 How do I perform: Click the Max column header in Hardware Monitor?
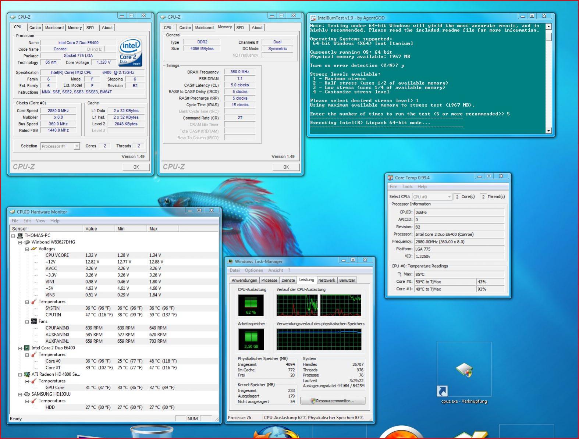click(x=163, y=229)
